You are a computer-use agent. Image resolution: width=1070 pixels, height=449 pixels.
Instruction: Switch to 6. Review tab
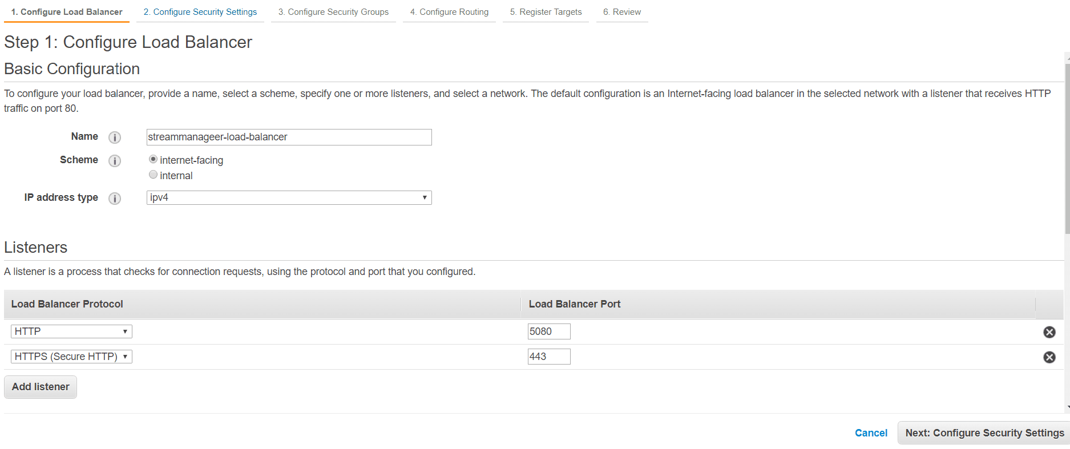click(622, 12)
